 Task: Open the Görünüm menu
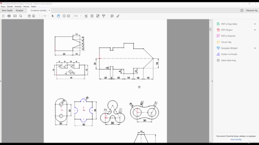[18, 6]
